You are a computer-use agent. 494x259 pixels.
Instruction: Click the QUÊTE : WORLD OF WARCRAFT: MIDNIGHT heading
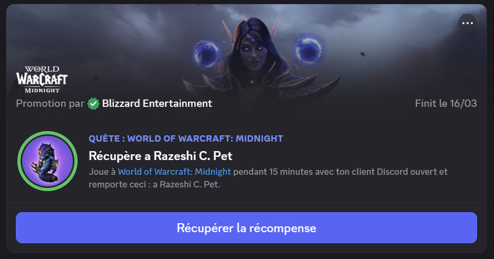tap(186, 138)
